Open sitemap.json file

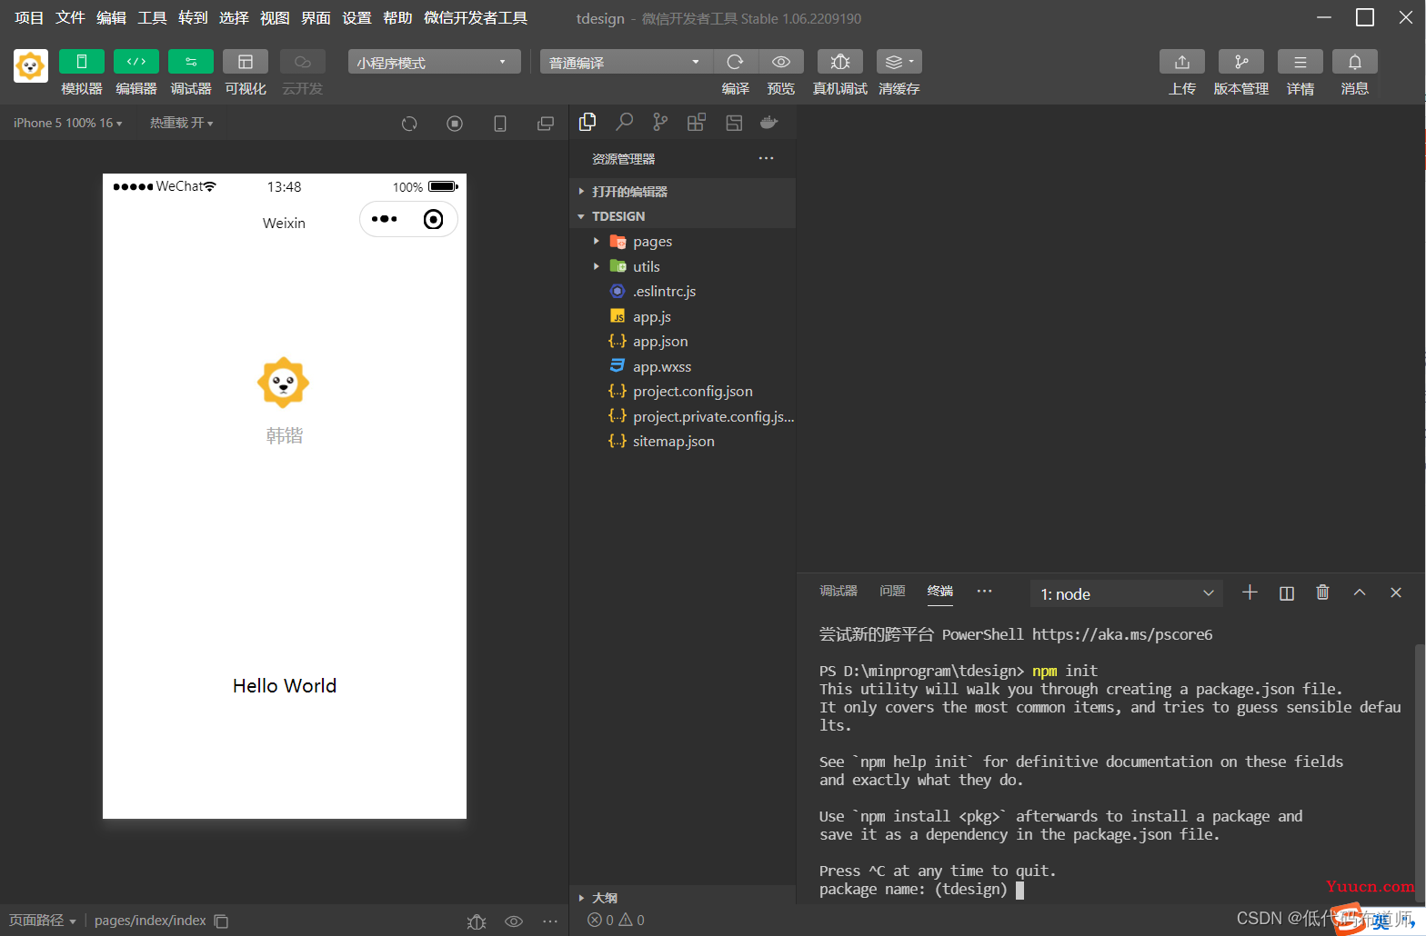pos(683,442)
